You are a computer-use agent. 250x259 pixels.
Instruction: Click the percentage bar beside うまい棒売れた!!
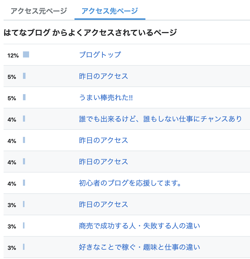tap(24, 97)
